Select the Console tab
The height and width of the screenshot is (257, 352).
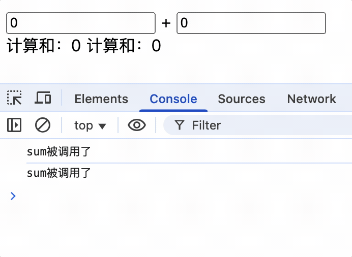(173, 99)
